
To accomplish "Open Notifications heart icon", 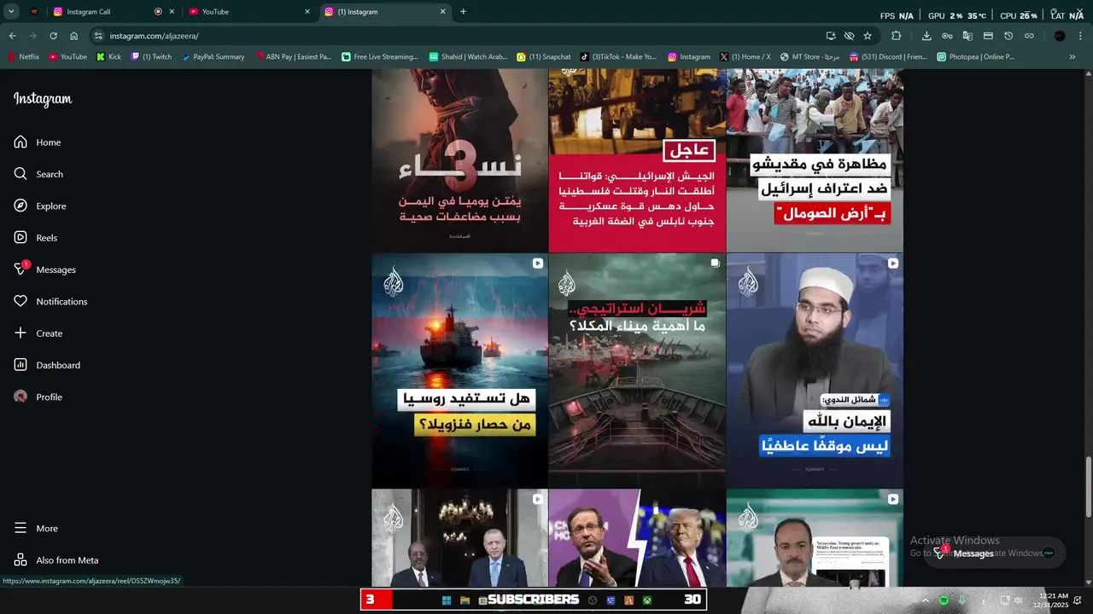I will pyautogui.click(x=21, y=301).
